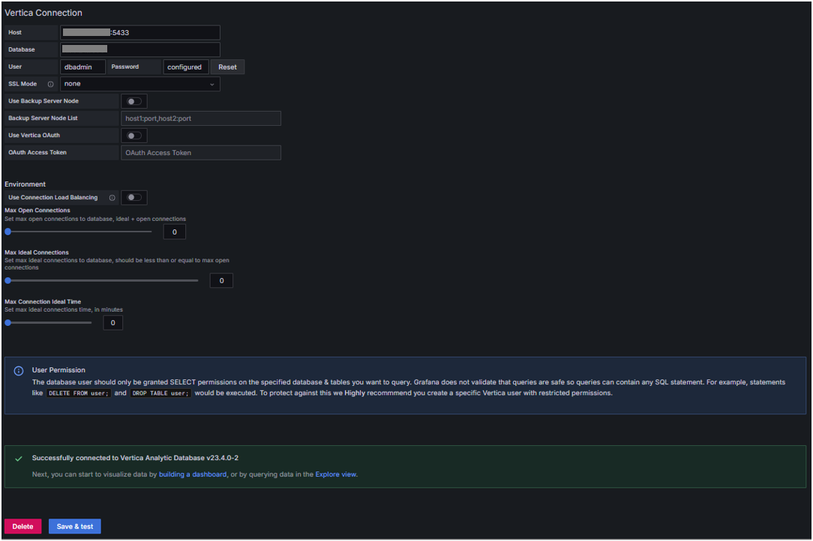Click the green success checkmark icon

[19, 459]
